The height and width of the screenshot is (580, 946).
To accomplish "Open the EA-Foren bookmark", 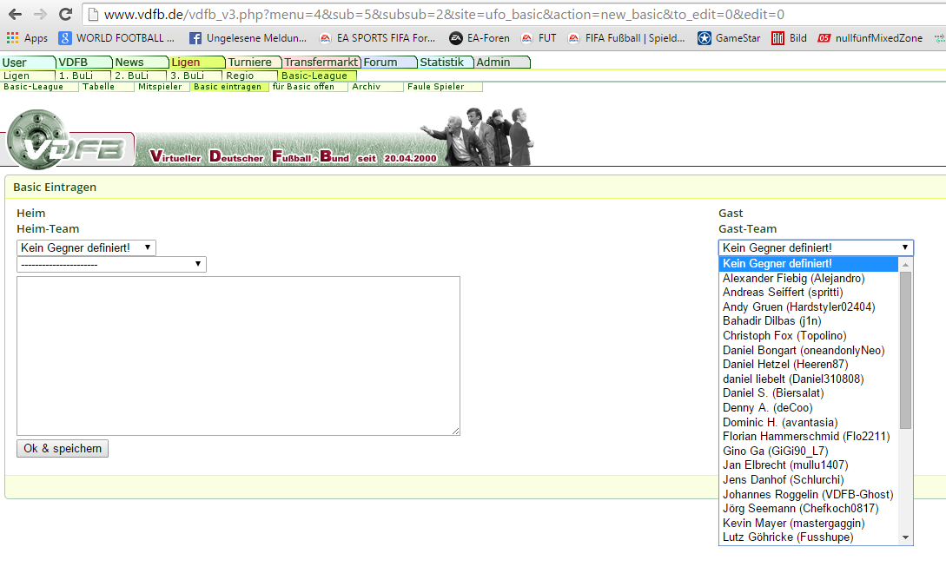I will (x=479, y=38).
